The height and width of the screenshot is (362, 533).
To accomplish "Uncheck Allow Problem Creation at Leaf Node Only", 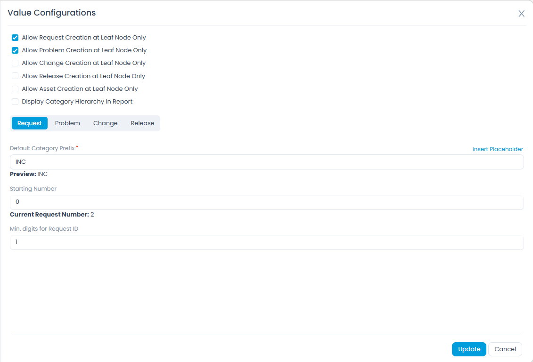I will click(x=15, y=50).
